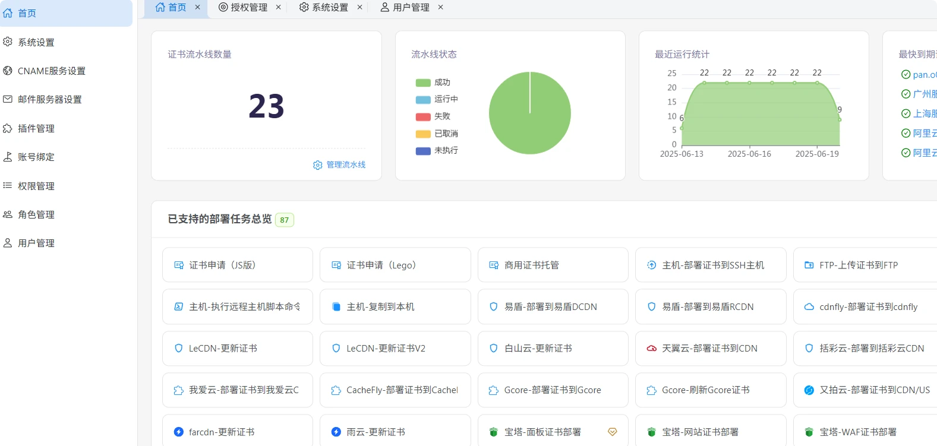
Task: Open 角色管理 sidebar item
Action: tap(65, 214)
